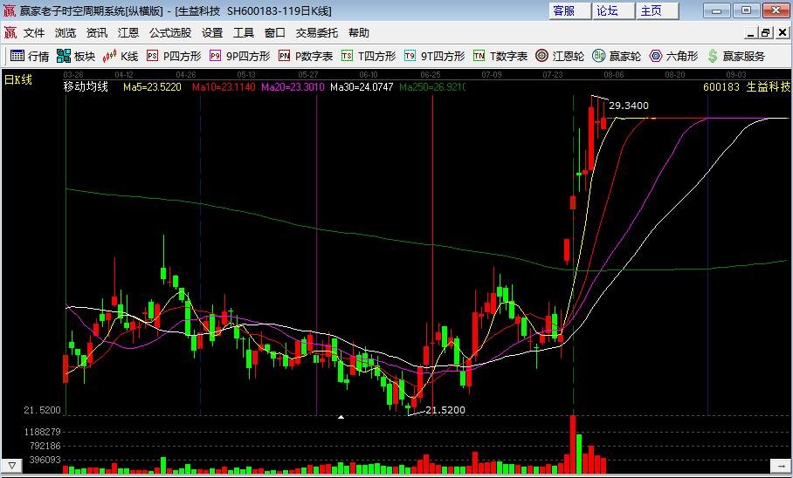Select the K线 candlestick chart icon
The image size is (793, 478).
tap(120, 56)
